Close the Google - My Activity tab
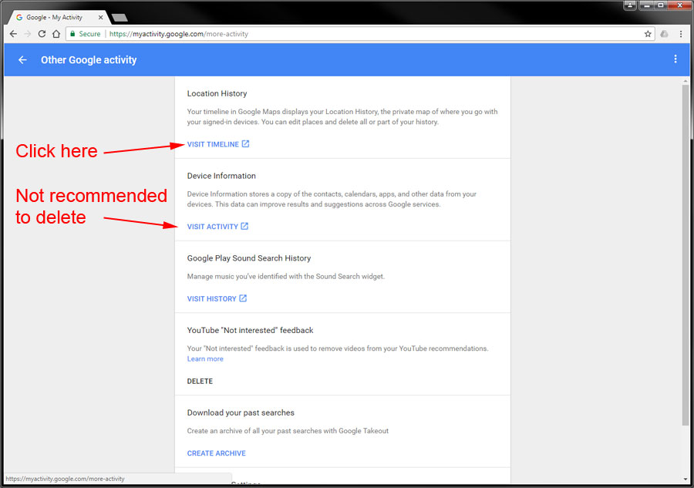This screenshot has height=488, width=694. pyautogui.click(x=100, y=18)
